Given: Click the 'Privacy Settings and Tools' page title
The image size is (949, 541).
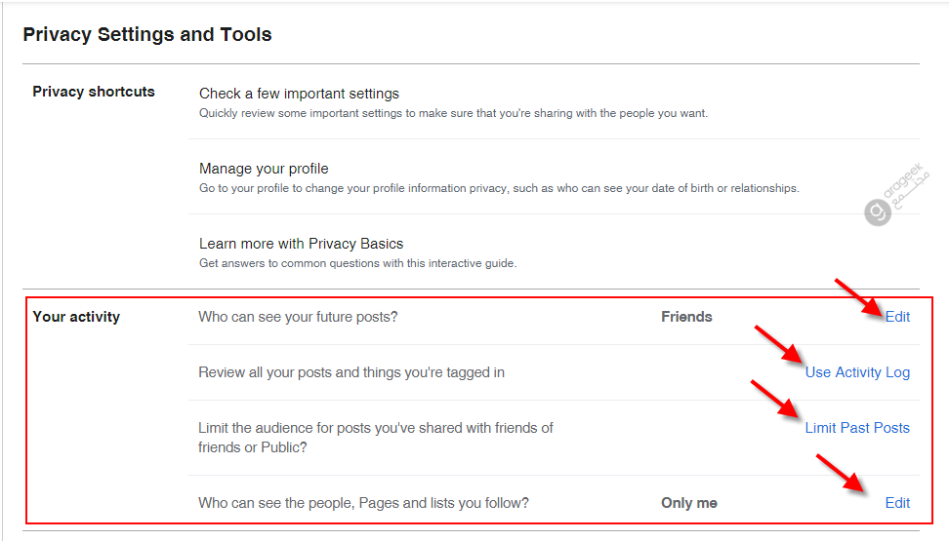Looking at the screenshot, I should (147, 34).
